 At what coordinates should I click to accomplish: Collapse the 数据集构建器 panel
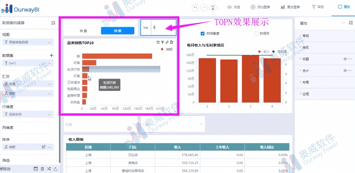[53, 23]
